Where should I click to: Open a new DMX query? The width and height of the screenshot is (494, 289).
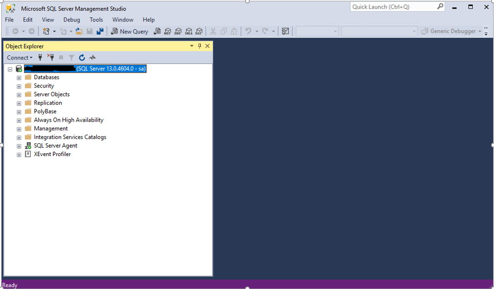click(x=178, y=31)
